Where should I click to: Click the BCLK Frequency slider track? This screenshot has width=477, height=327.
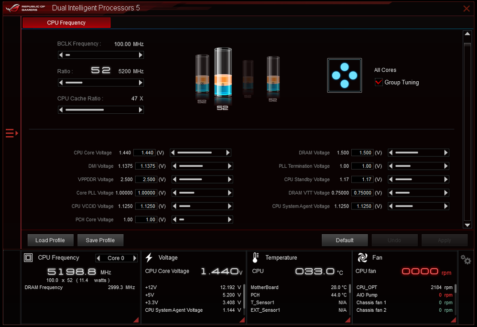pos(101,55)
